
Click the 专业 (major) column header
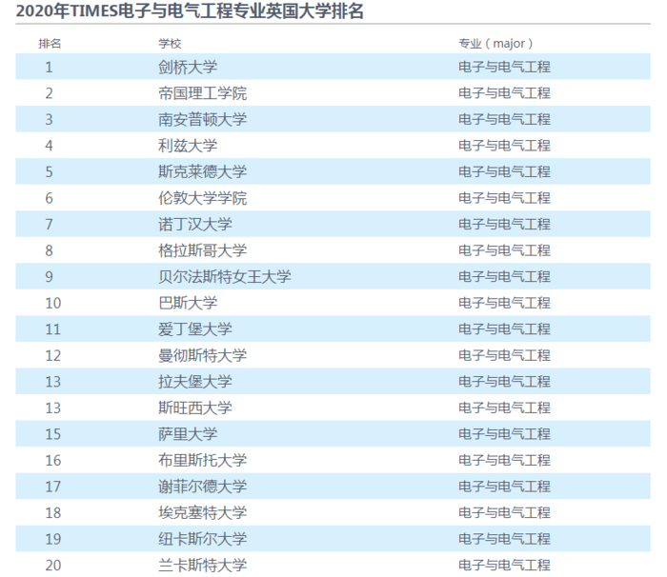pyautogui.click(x=495, y=44)
